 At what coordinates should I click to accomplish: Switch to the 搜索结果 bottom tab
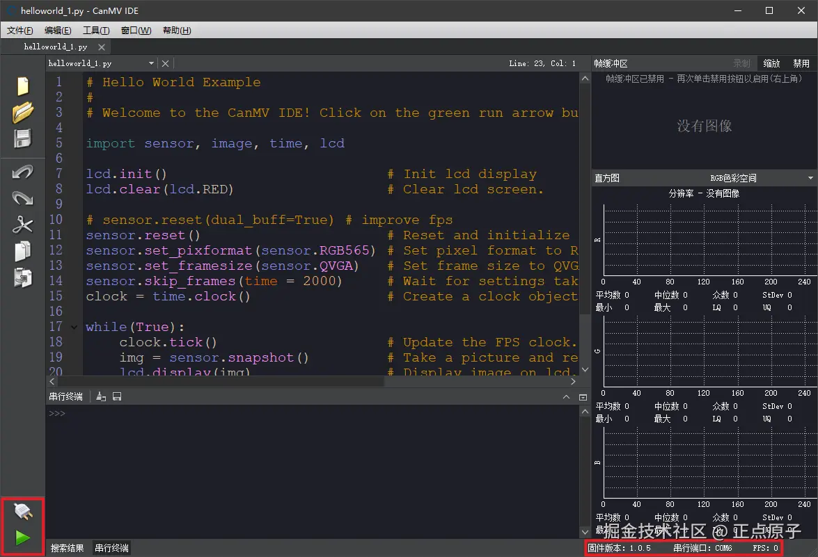point(68,548)
